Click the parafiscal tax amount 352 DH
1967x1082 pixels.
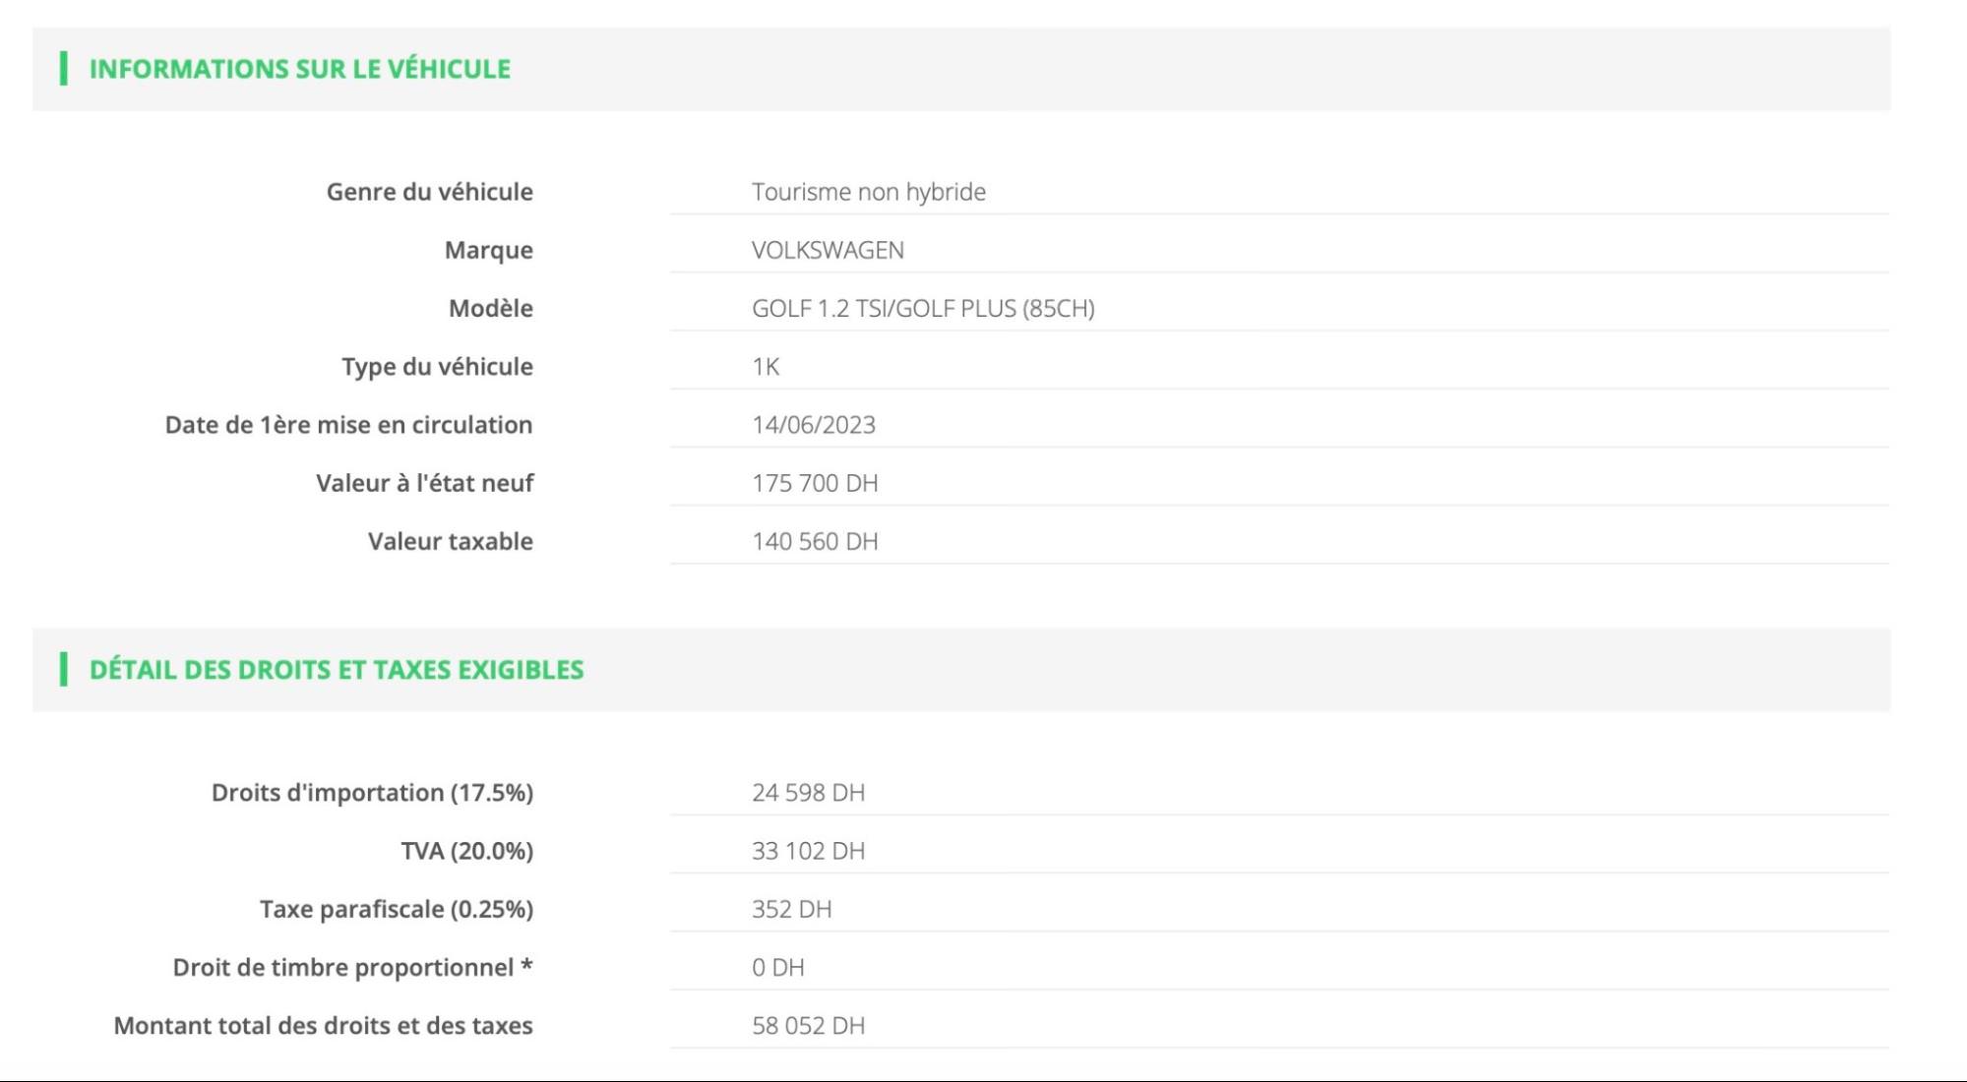791,909
